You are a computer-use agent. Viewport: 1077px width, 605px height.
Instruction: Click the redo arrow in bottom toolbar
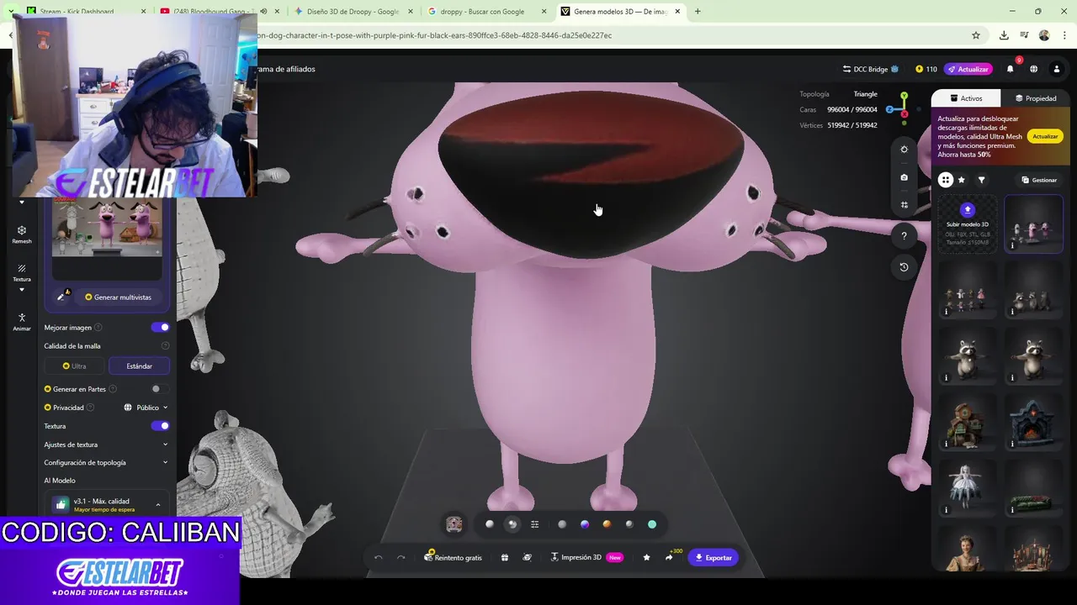(x=401, y=557)
